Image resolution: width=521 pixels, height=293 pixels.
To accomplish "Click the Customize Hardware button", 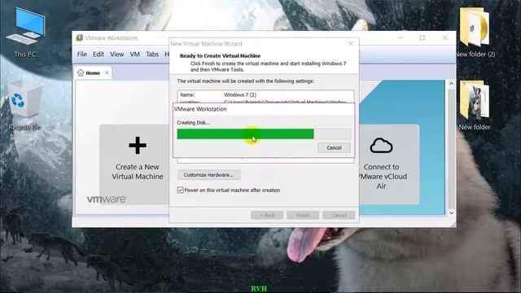I will coord(208,175).
